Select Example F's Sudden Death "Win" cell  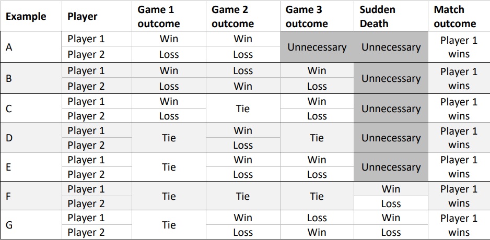click(x=391, y=189)
